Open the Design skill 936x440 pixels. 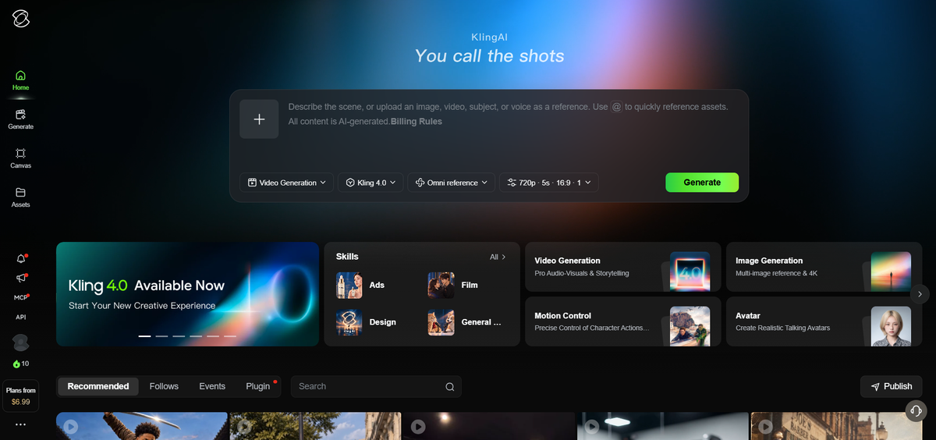click(366, 322)
